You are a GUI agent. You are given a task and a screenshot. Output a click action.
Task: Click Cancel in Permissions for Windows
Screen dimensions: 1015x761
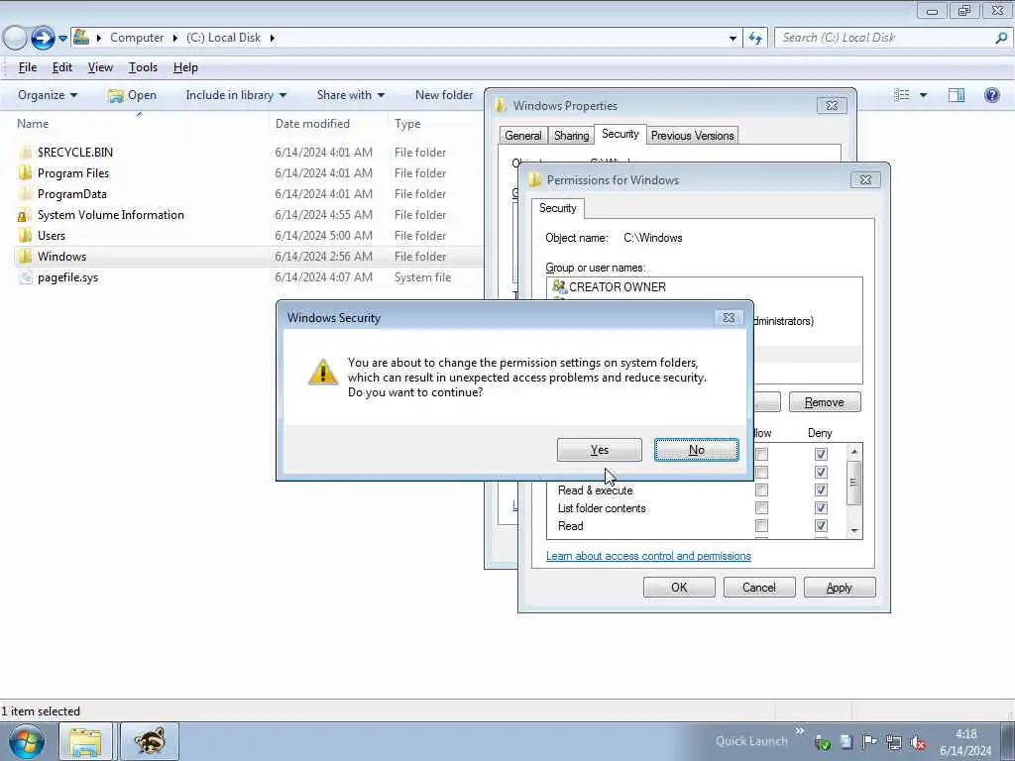pyautogui.click(x=759, y=588)
